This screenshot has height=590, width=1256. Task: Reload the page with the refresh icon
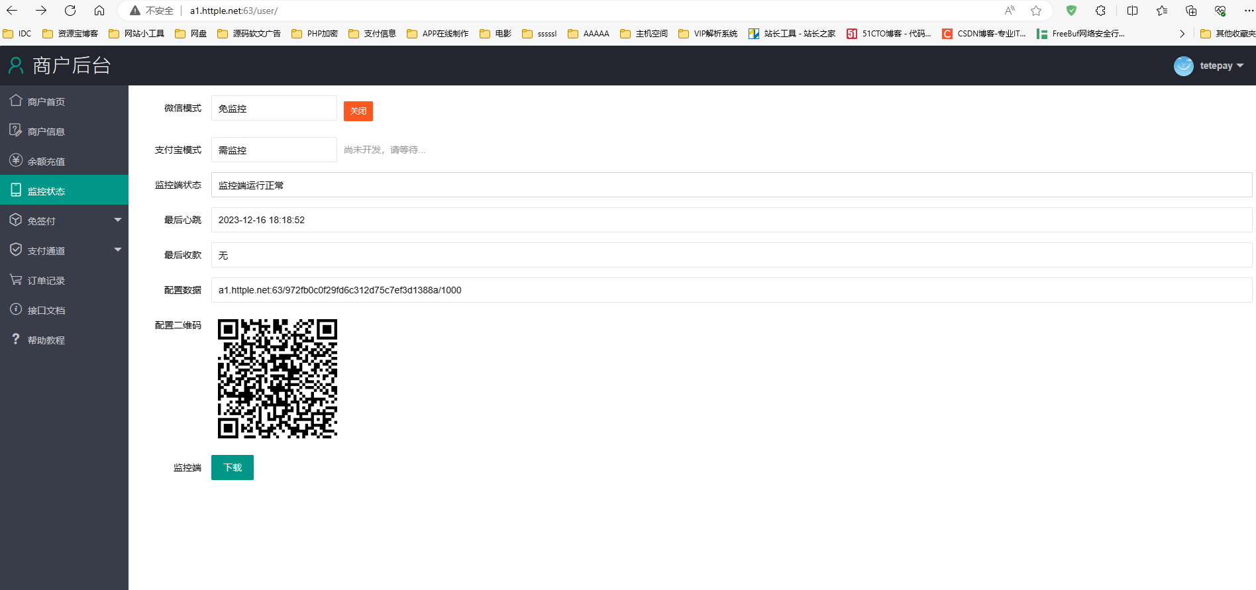click(70, 11)
